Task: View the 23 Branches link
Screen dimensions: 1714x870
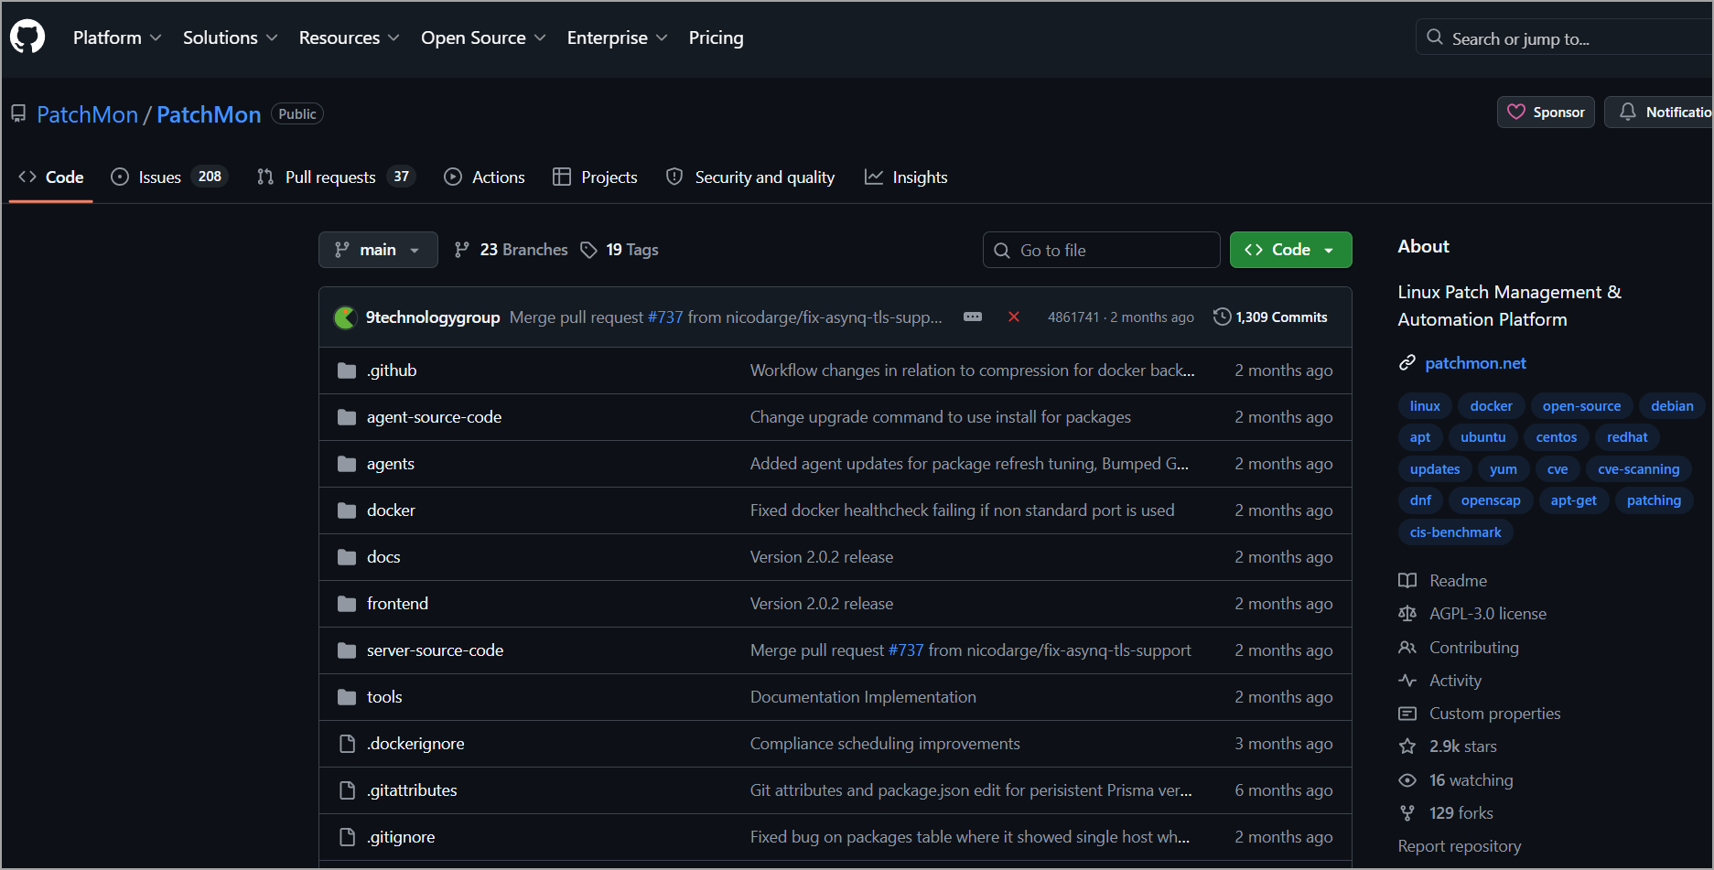Action: click(511, 250)
